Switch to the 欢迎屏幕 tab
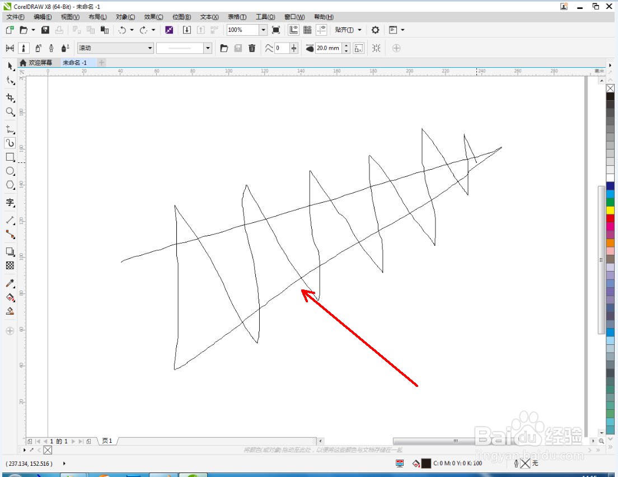 click(36, 63)
